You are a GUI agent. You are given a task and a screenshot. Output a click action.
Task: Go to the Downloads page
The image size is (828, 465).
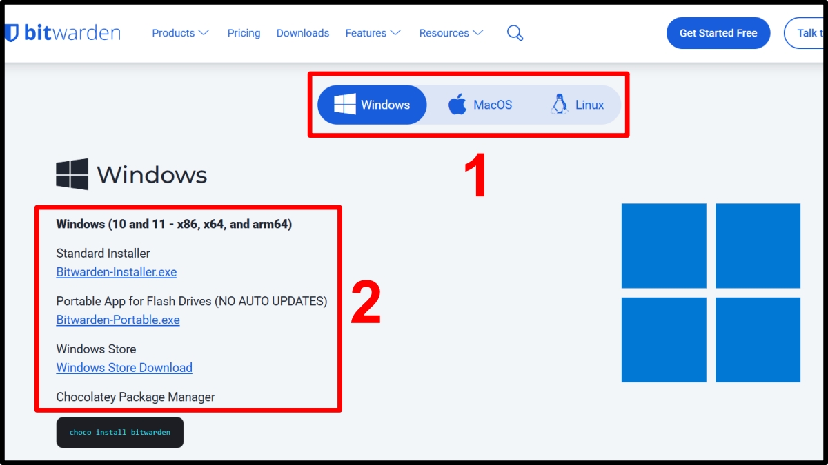coord(303,33)
